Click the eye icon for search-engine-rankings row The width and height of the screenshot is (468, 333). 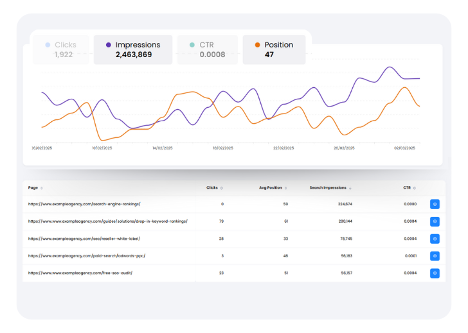[435, 204]
